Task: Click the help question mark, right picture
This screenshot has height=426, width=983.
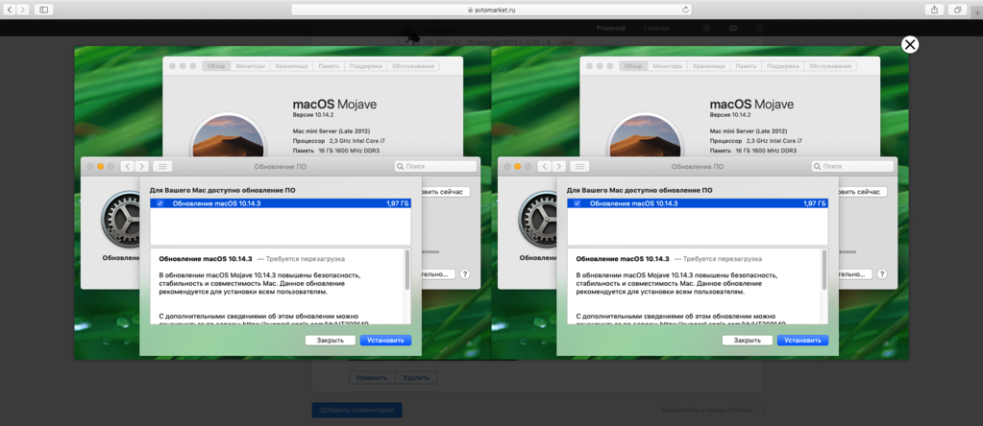Action: 882,274
